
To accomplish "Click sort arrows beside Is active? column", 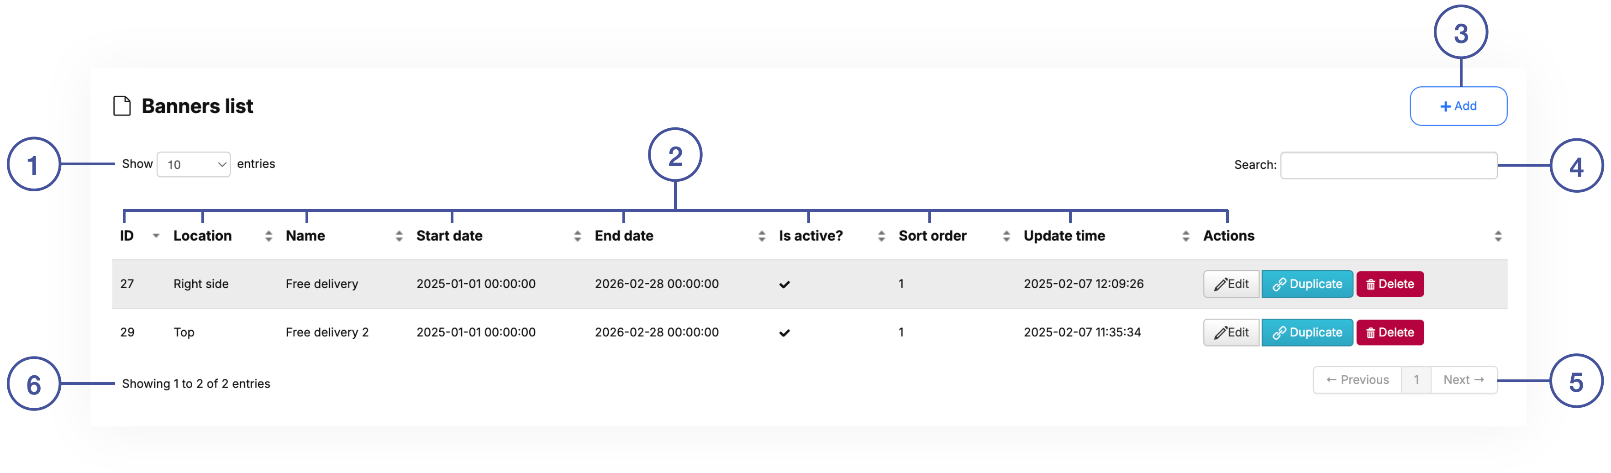I will click(x=881, y=236).
